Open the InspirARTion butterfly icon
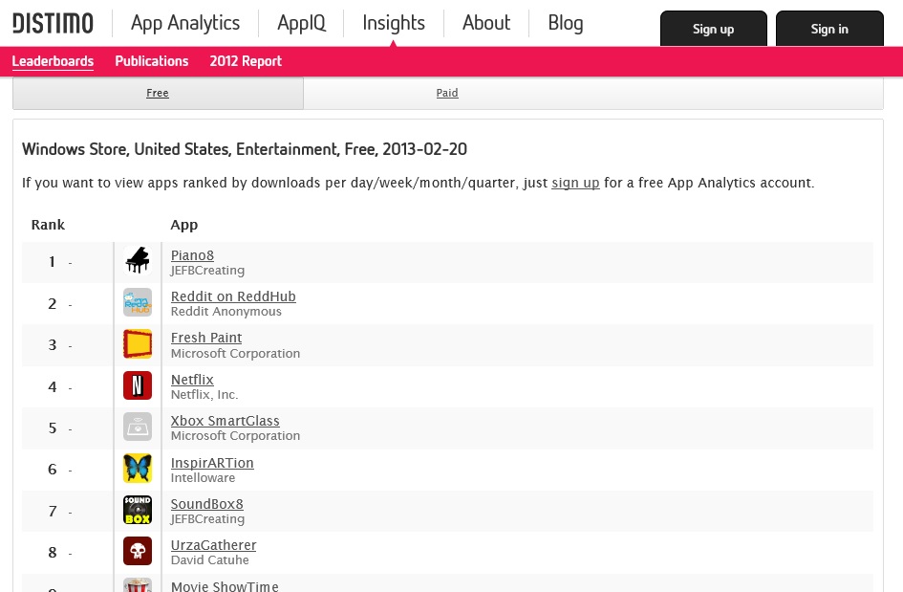The image size is (903, 592). (x=138, y=468)
